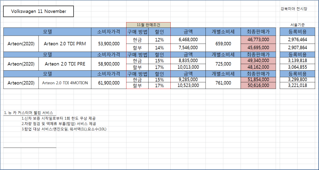Screen dimensions: 319x170
Task: Select registration cost '2,976,464'
Action: pos(298,40)
